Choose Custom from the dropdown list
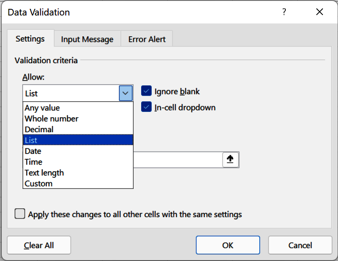The image size is (338, 261). (x=38, y=184)
